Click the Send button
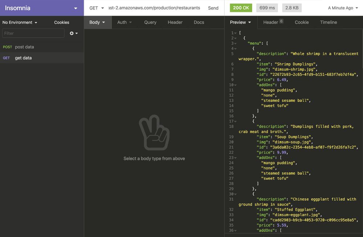 [213, 8]
